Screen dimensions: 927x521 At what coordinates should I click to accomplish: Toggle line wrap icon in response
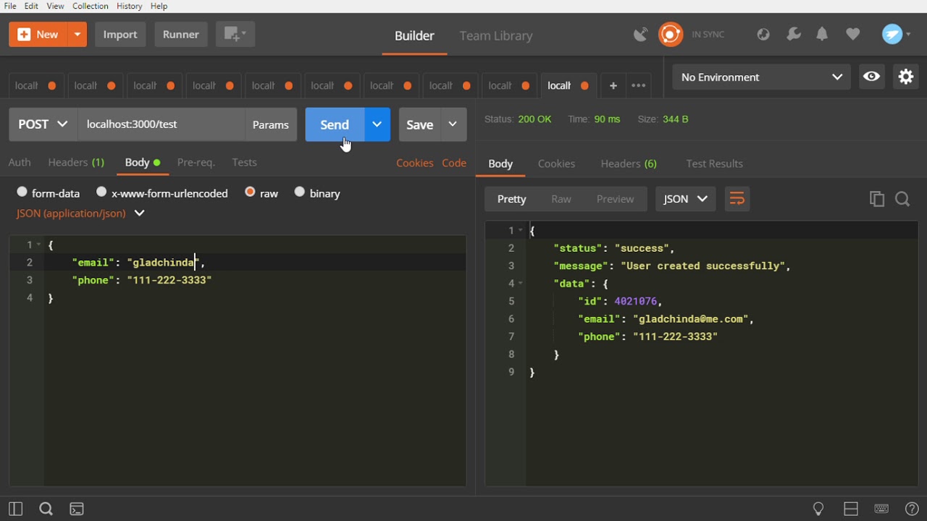[737, 199]
